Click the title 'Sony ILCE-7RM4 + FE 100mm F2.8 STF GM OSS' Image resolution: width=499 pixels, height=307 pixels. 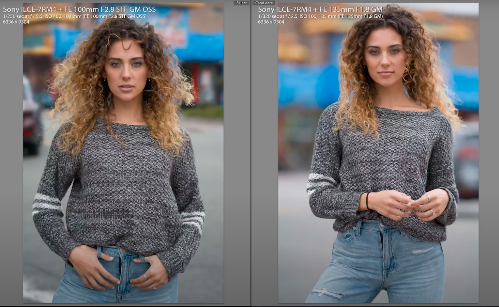tap(79, 9)
